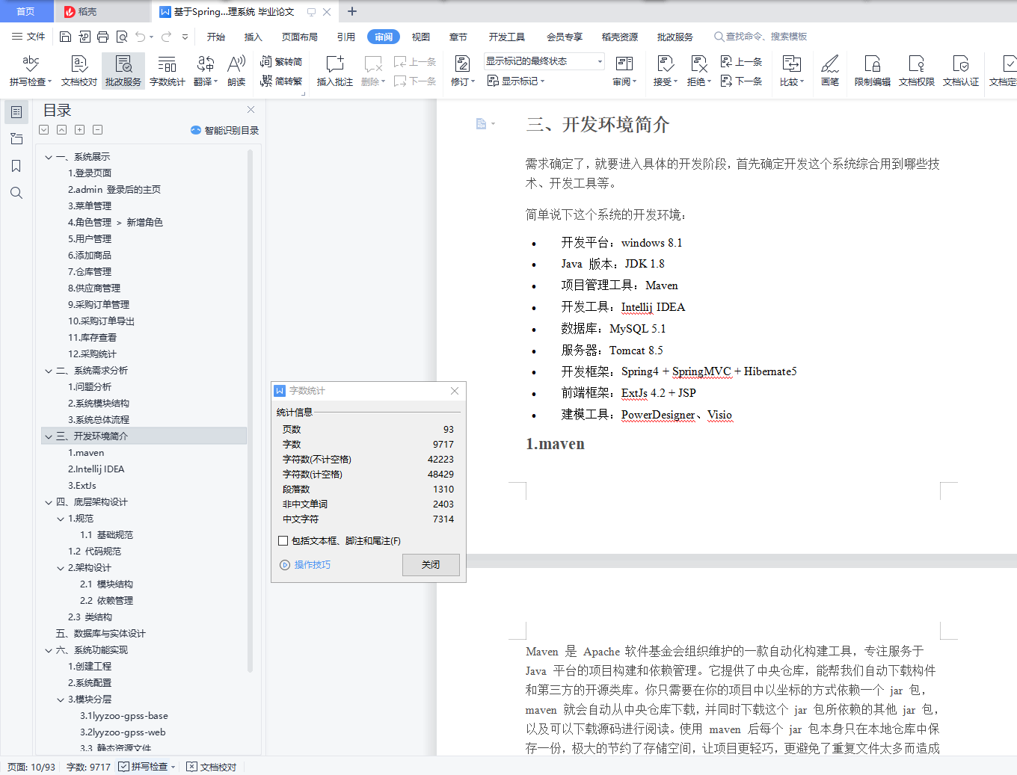Screen dimensions: 1017x775
Task: Close the 目录 panel
Action: coord(251,110)
